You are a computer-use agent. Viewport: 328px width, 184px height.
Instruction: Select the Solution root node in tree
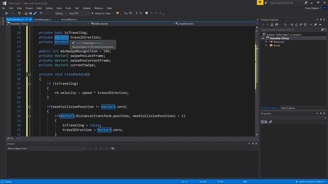pos(283,35)
